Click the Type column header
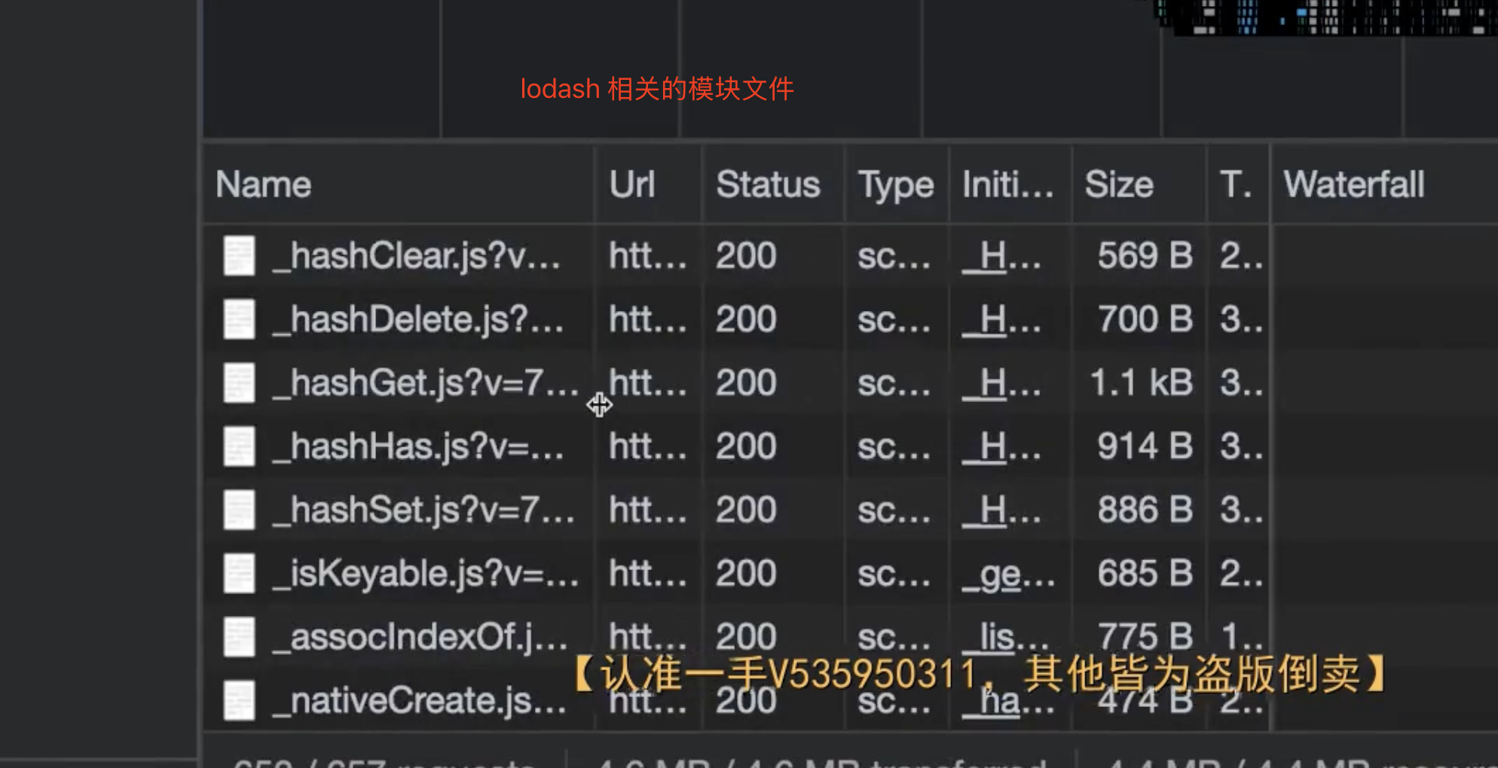Image resolution: width=1498 pixels, height=768 pixels. point(894,184)
